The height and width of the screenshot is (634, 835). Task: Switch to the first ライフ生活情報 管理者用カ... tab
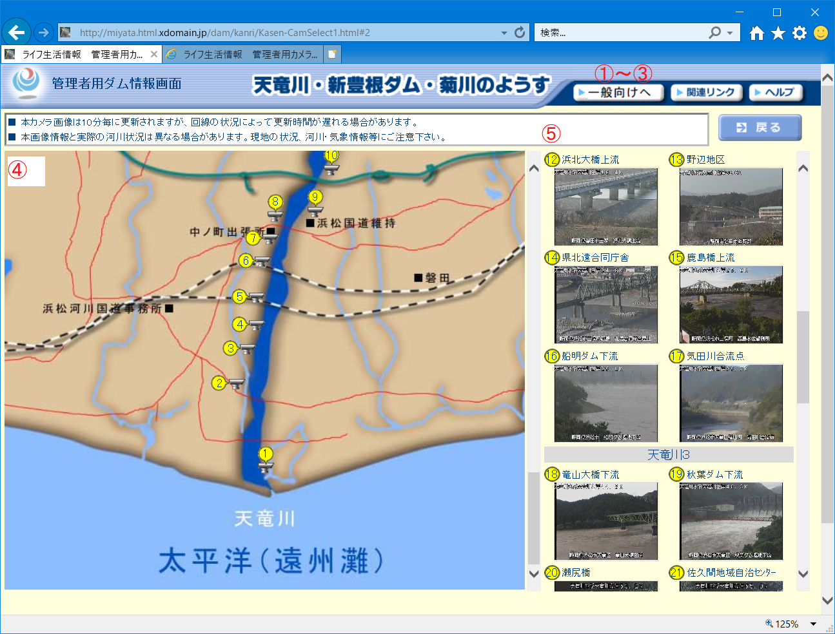(x=82, y=54)
